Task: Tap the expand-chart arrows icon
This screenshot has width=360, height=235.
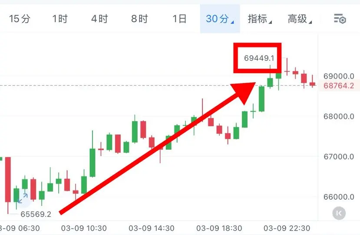Action: pyautogui.click(x=23, y=198)
